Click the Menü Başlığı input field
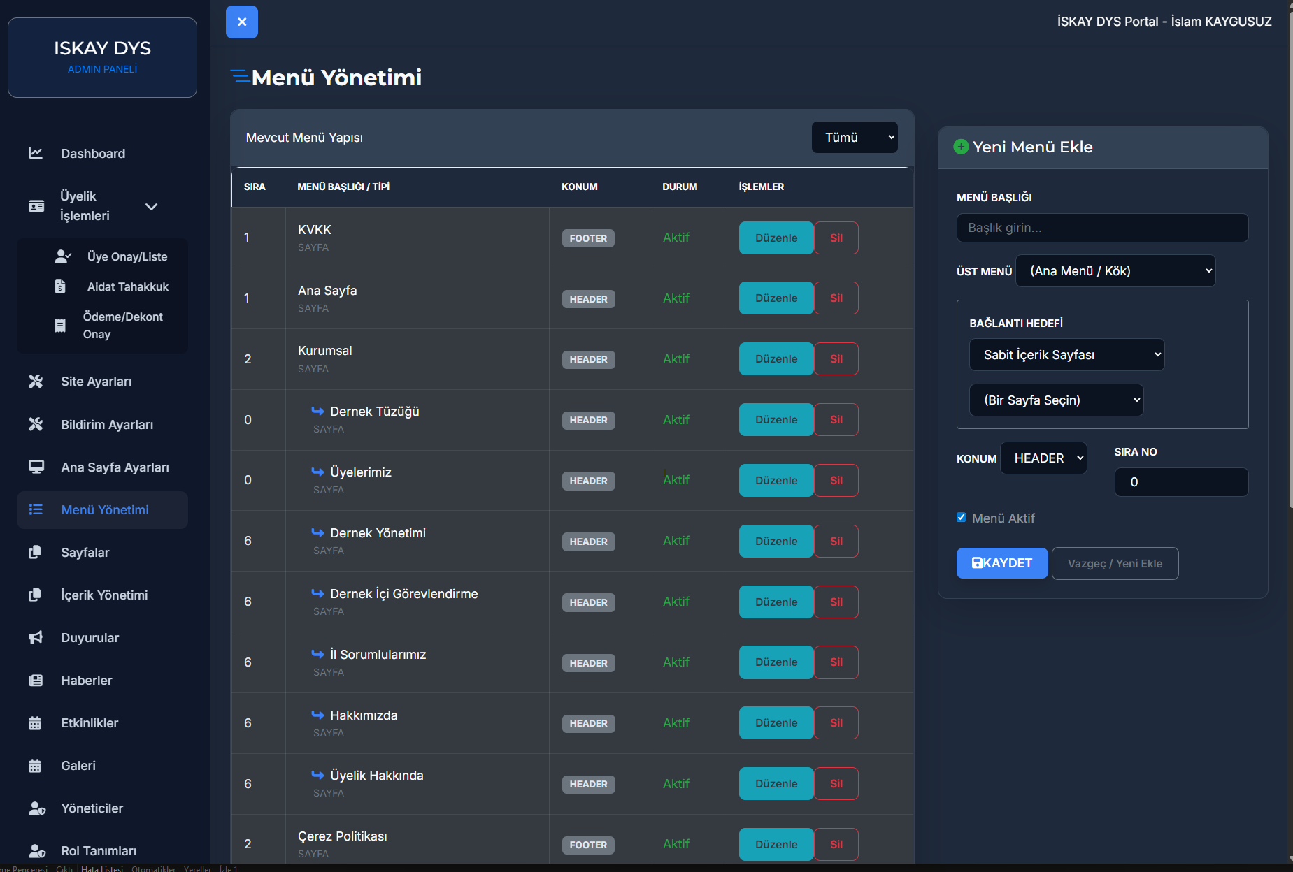1293x872 pixels. (x=1101, y=228)
